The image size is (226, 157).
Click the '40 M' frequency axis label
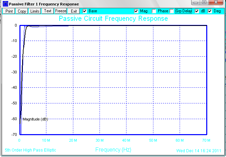126,140
